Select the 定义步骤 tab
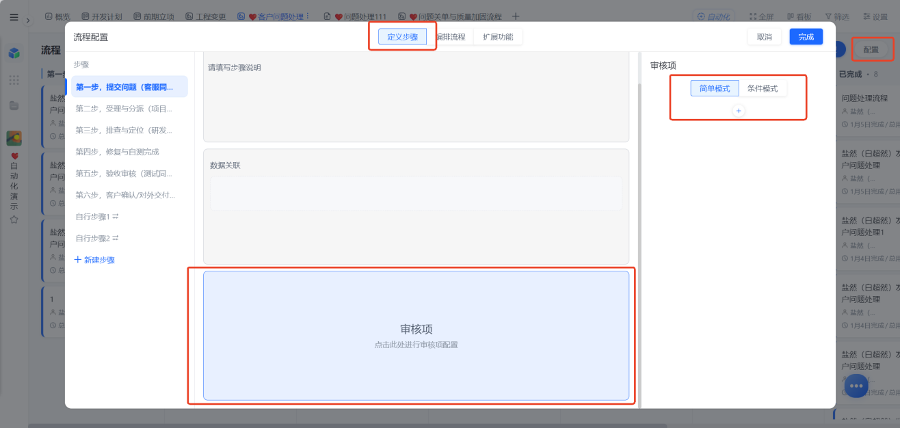This screenshot has width=900, height=428. coord(402,37)
